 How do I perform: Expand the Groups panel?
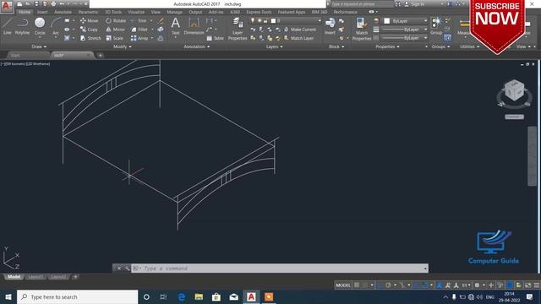pyautogui.click(x=440, y=46)
